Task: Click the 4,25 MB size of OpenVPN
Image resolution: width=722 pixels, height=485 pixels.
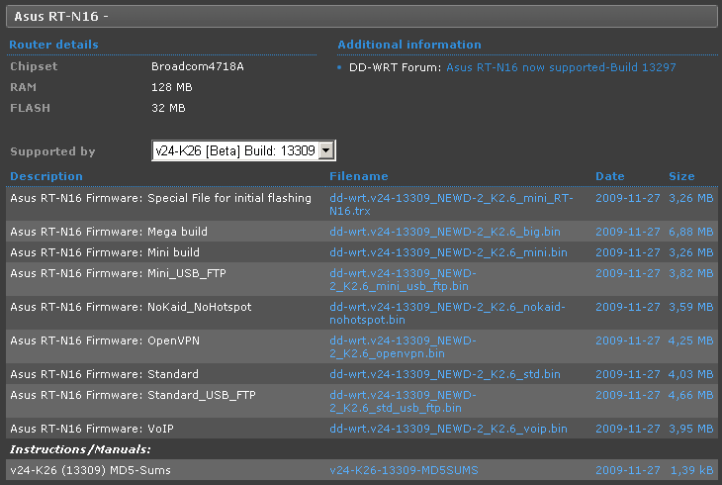Action: (691, 340)
